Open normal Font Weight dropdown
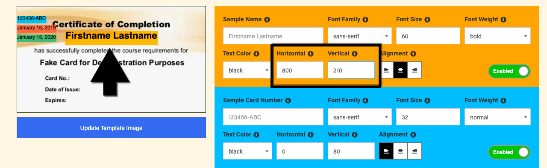The width and height of the screenshot is (547, 168). pyautogui.click(x=497, y=117)
